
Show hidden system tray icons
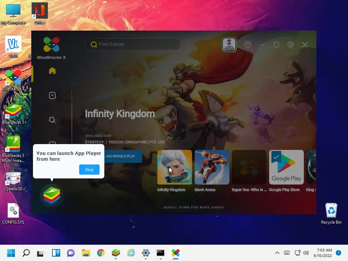pyautogui.click(x=277, y=253)
